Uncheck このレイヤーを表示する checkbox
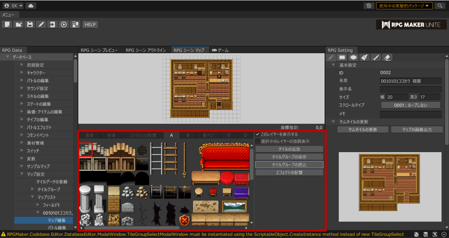The width and height of the screenshot is (449, 238). (258, 134)
